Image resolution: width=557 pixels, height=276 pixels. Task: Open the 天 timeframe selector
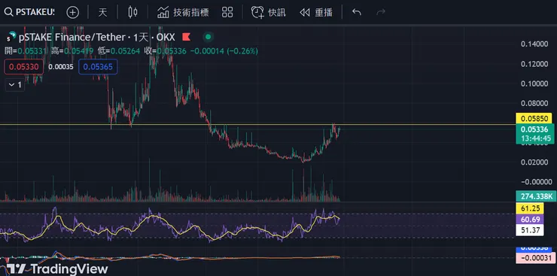(102, 13)
